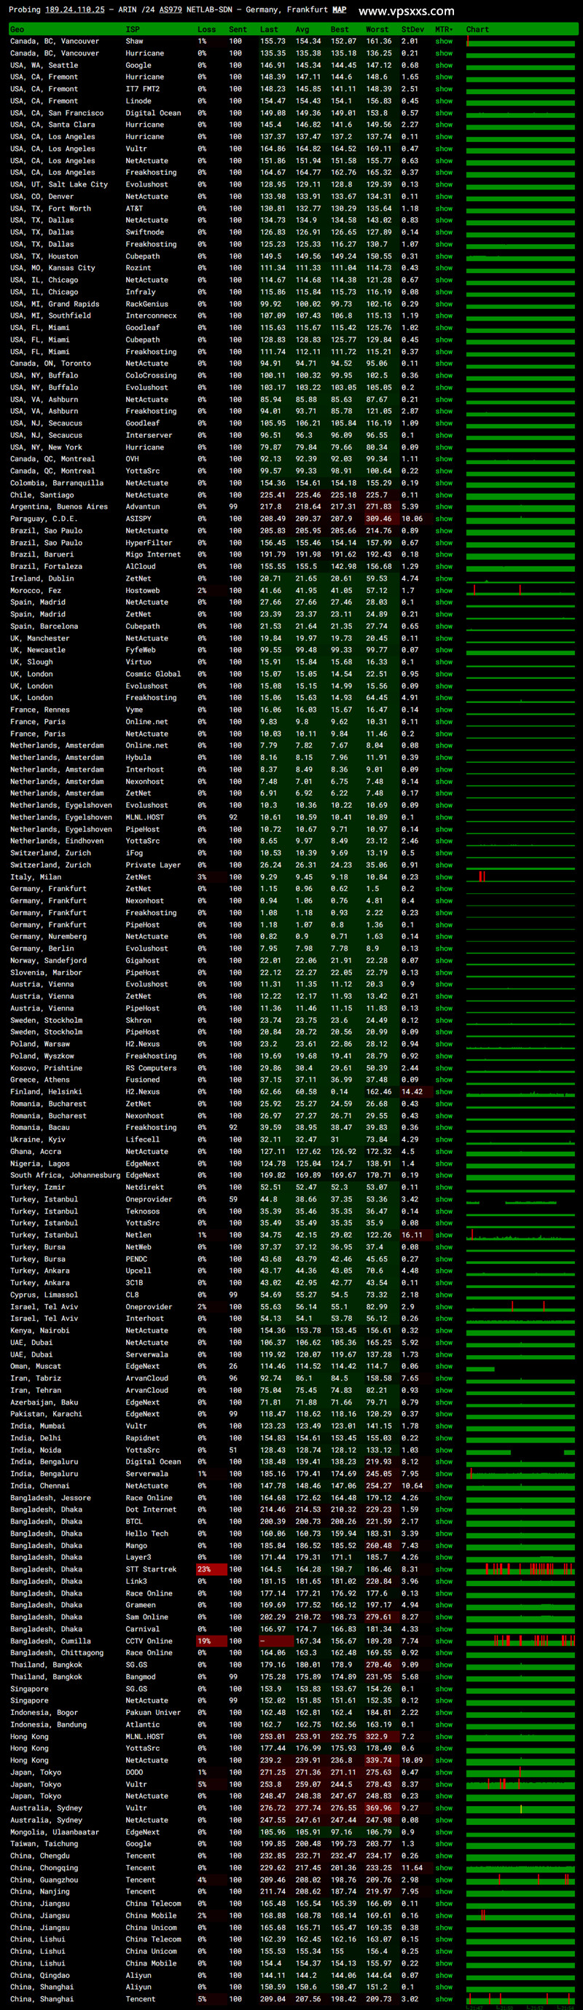The width and height of the screenshot is (583, 2010).
Task: Open the chart for Vultr Tokyo row
Action: coord(520,1783)
